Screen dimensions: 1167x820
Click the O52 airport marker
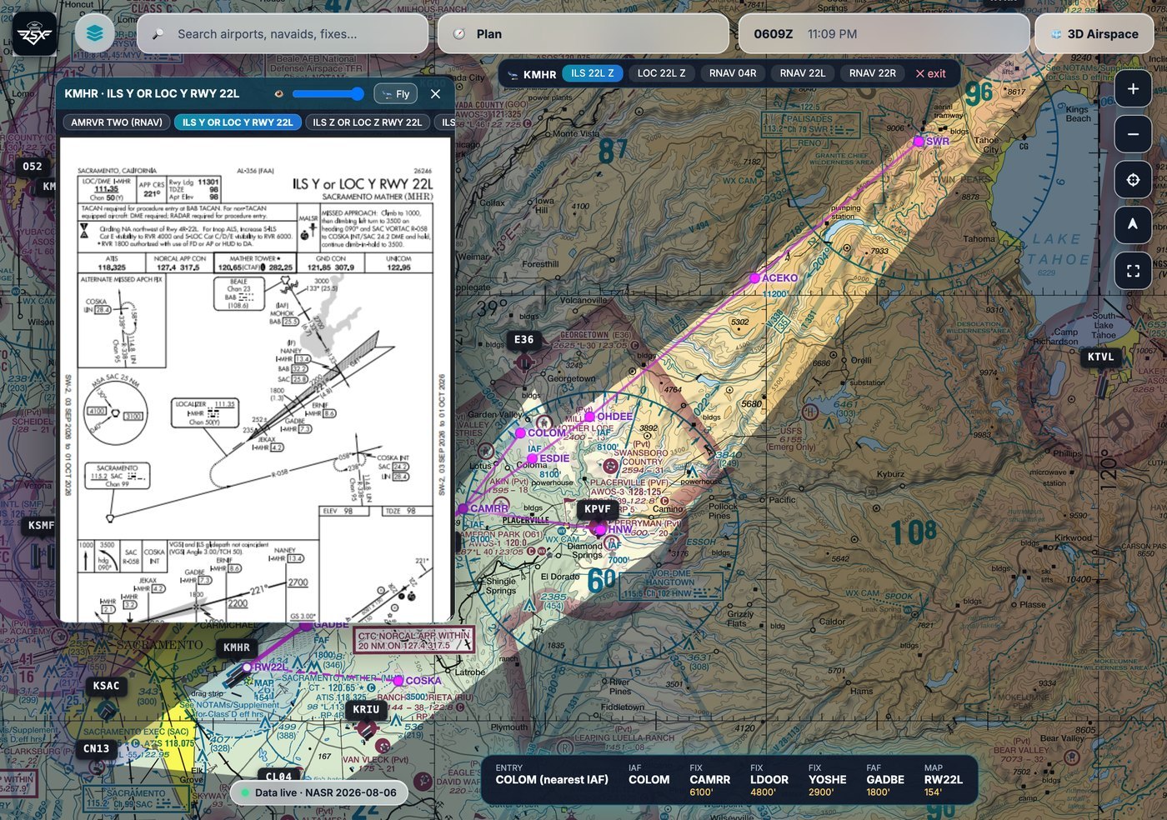click(x=33, y=166)
